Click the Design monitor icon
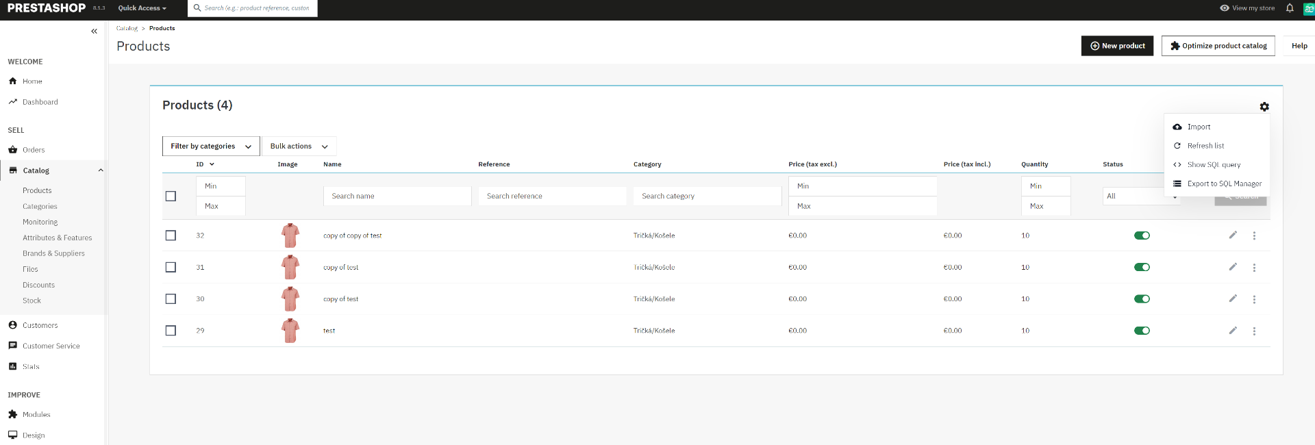The image size is (1315, 445). pos(12,435)
